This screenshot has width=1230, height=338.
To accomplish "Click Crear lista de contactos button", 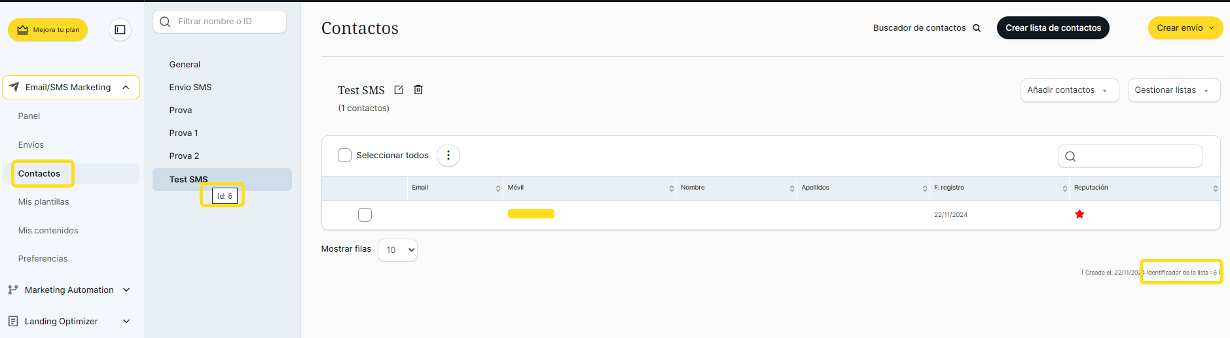I will point(1053,28).
